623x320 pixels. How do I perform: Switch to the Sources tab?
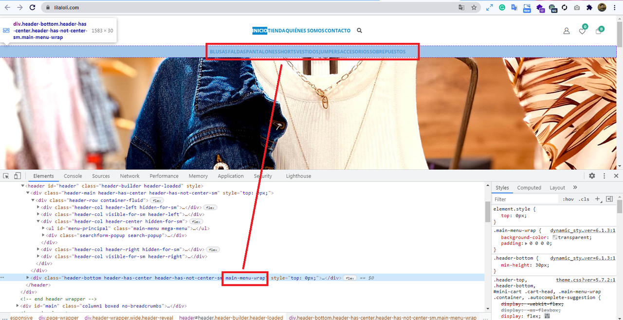coord(101,176)
